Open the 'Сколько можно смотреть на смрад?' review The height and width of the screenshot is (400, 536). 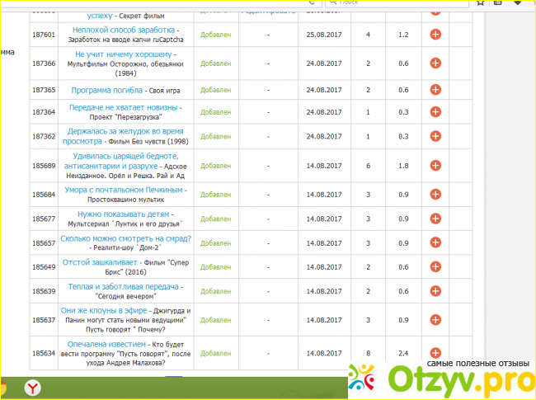[126, 238]
